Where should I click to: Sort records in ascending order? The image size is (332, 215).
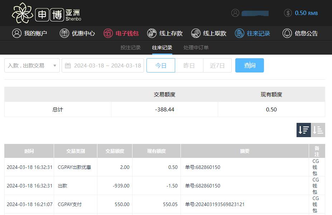pyautogui.click(x=318, y=130)
